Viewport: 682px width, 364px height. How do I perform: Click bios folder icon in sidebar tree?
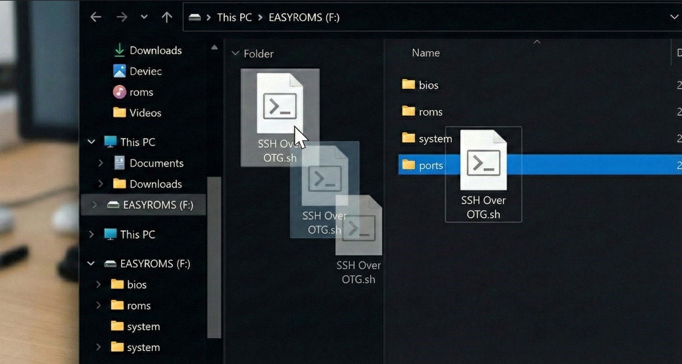(x=117, y=284)
